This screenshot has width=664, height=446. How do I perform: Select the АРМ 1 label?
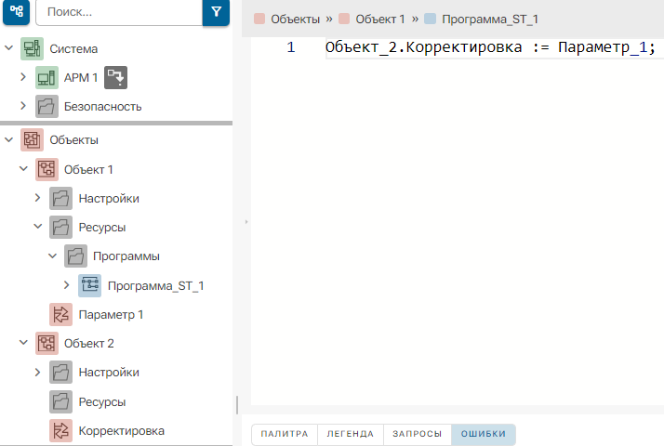[81, 78]
